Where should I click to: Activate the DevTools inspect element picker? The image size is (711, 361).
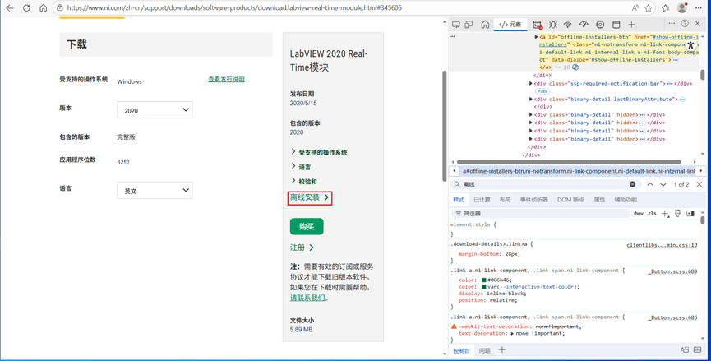[x=456, y=25]
